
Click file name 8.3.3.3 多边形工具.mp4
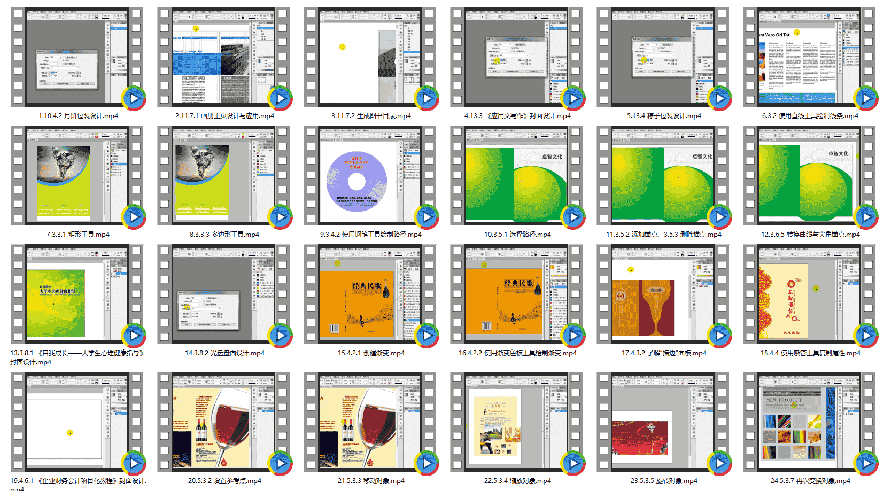coord(224,234)
